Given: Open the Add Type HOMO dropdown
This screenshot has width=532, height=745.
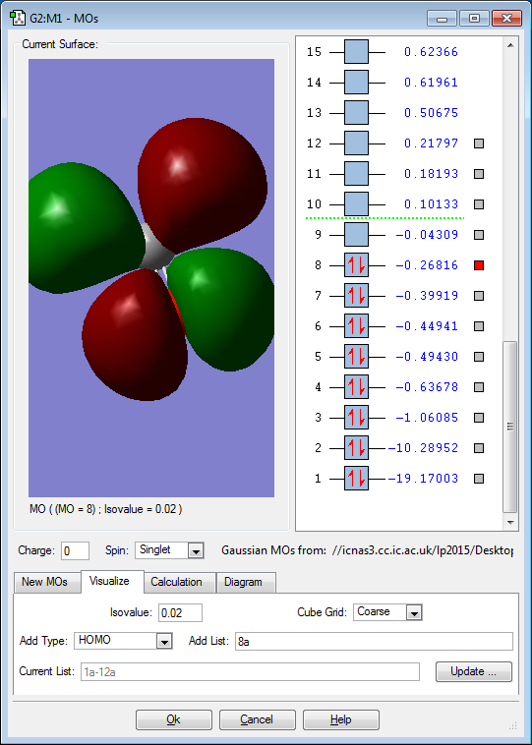Looking at the screenshot, I should click(x=123, y=641).
